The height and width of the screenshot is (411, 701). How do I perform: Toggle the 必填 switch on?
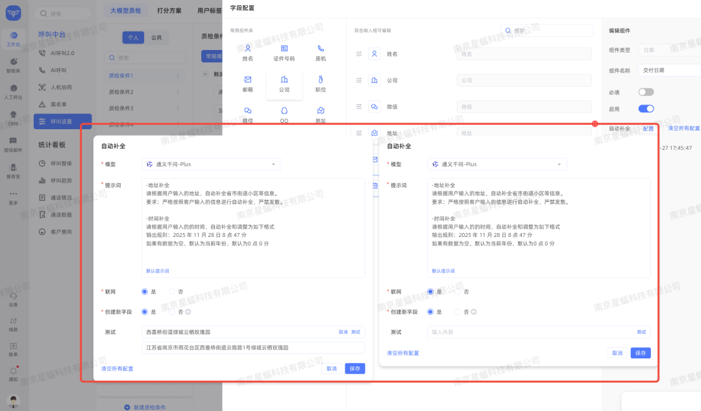coord(646,92)
